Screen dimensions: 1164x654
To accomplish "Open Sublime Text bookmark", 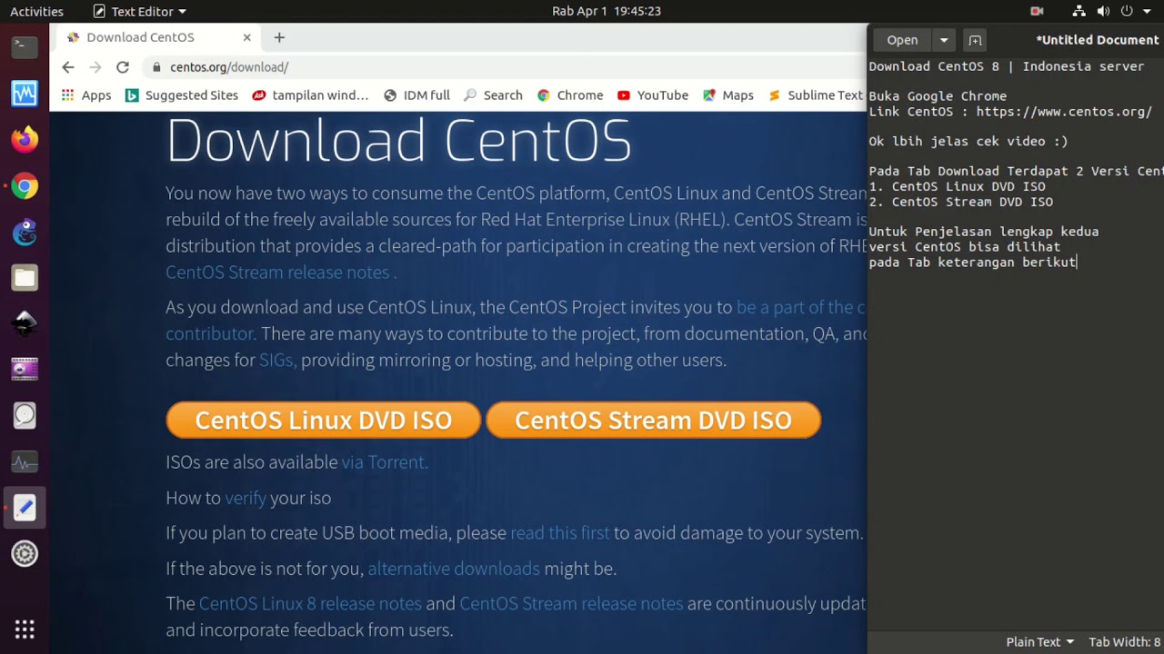I will (816, 95).
